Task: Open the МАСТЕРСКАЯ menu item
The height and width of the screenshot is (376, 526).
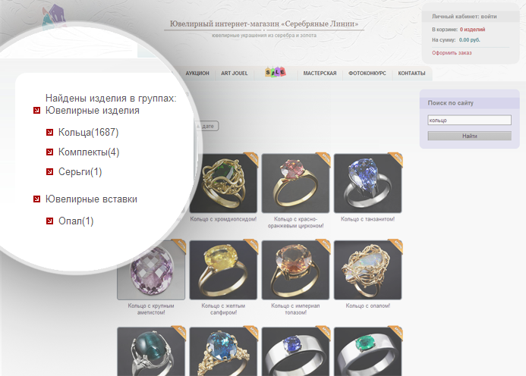Action: click(x=320, y=74)
